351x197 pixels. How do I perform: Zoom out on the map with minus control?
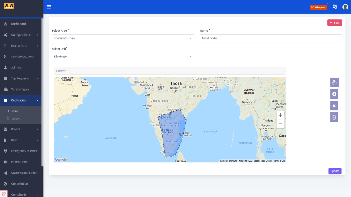pyautogui.click(x=280, y=124)
